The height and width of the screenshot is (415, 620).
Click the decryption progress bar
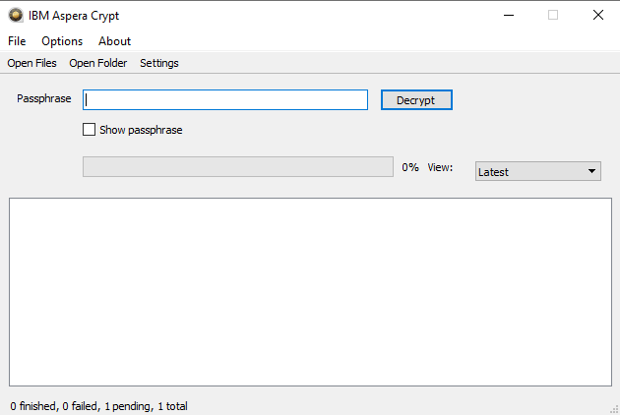[237, 167]
